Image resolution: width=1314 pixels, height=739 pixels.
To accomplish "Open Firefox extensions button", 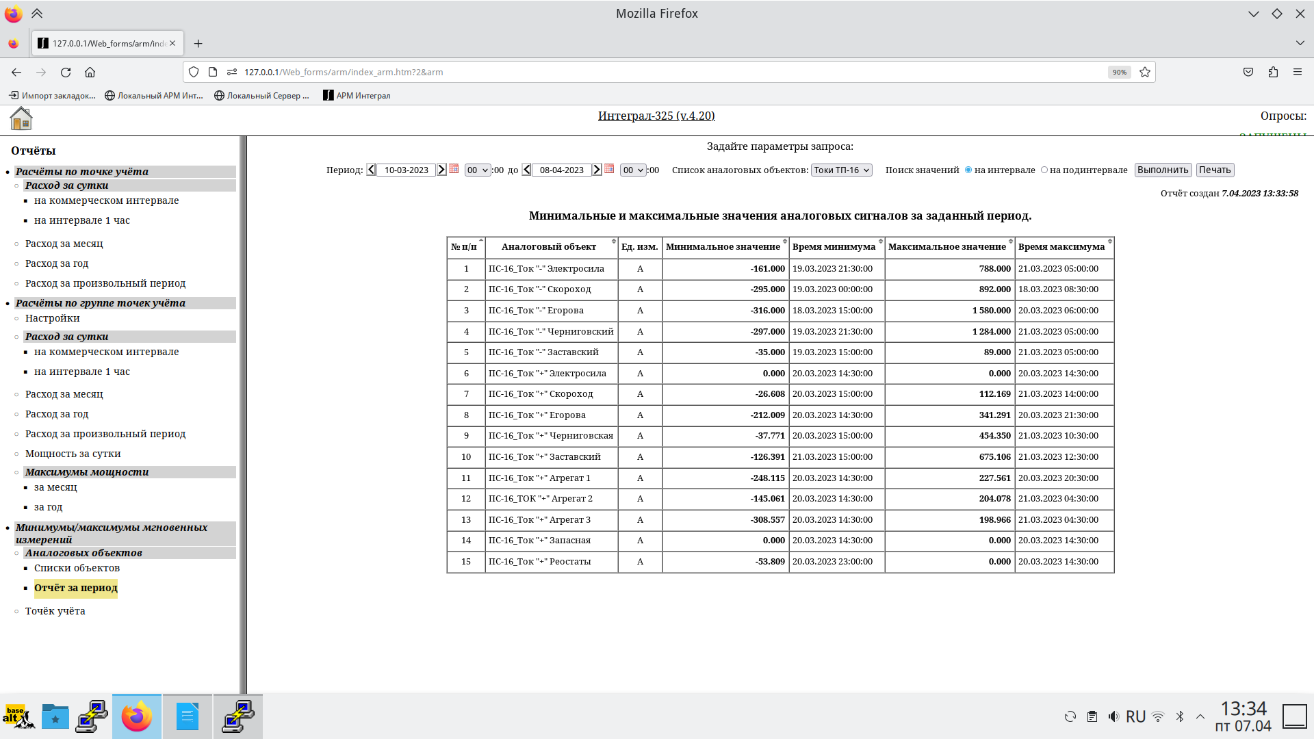I will click(1273, 72).
